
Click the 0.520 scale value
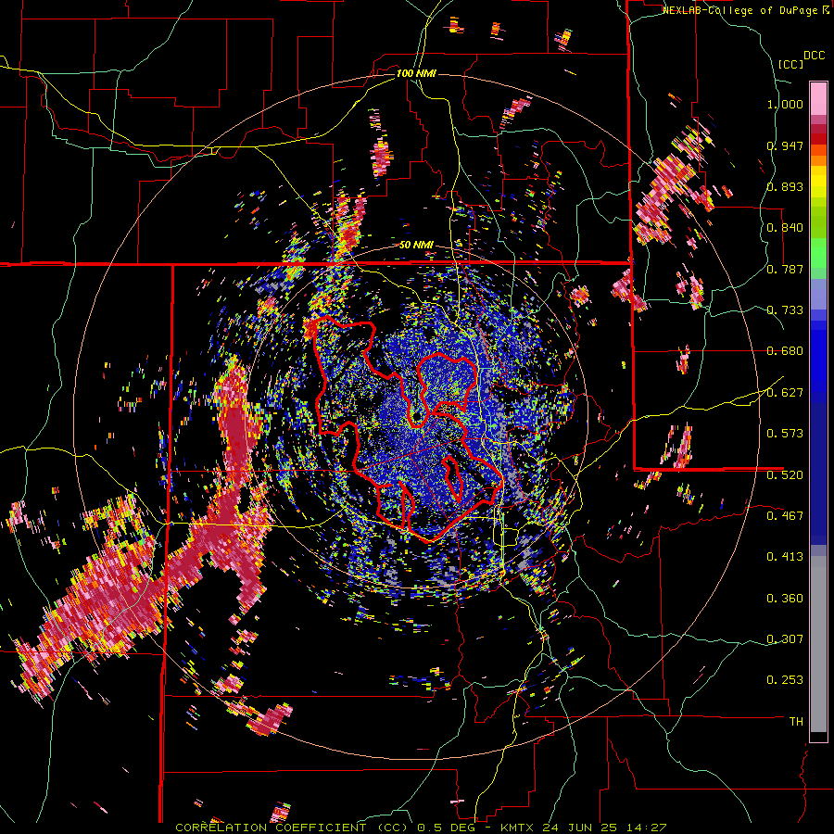(x=785, y=474)
